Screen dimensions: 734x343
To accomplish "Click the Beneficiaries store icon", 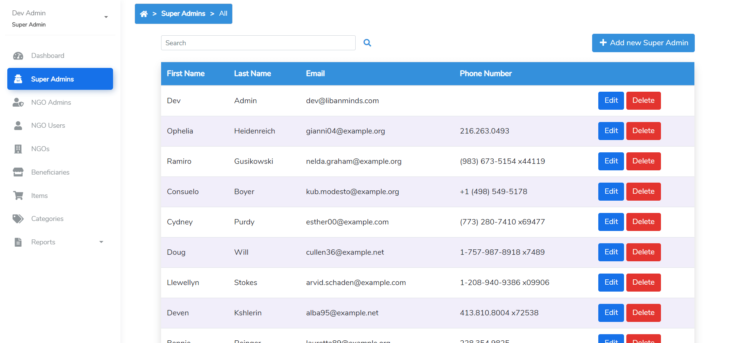I will tap(18, 172).
